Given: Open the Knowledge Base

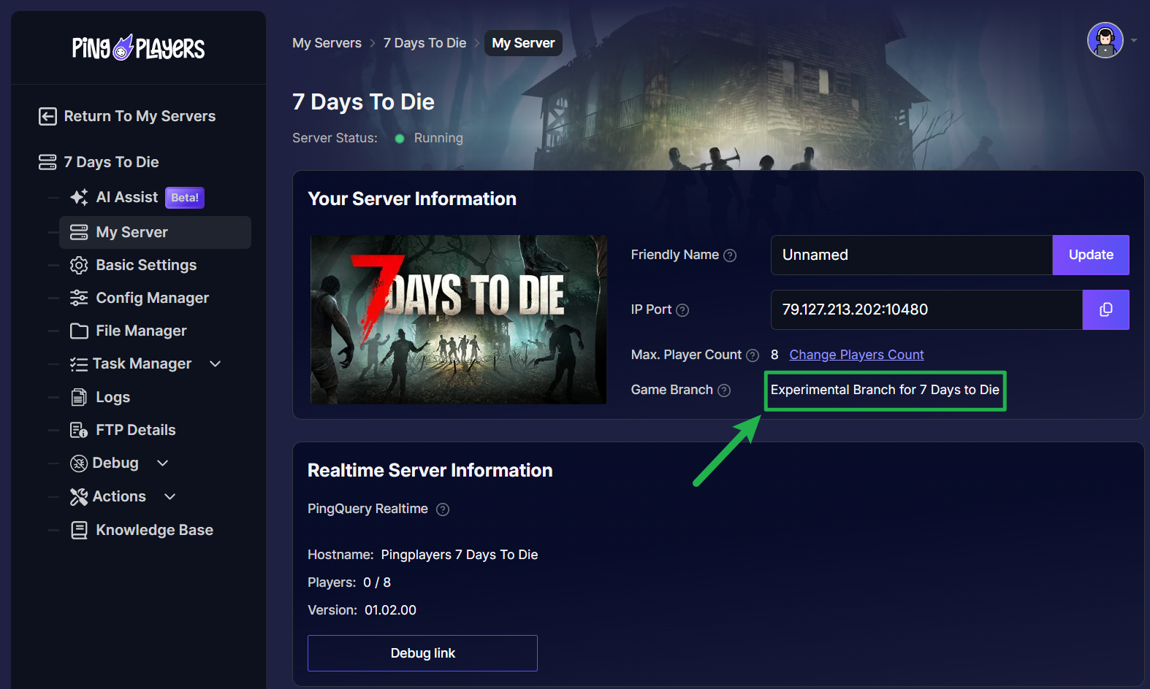Looking at the screenshot, I should (154, 530).
